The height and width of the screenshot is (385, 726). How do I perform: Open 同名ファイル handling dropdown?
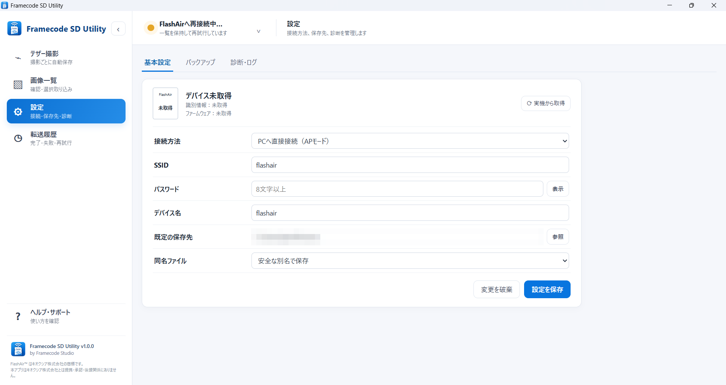[410, 261]
